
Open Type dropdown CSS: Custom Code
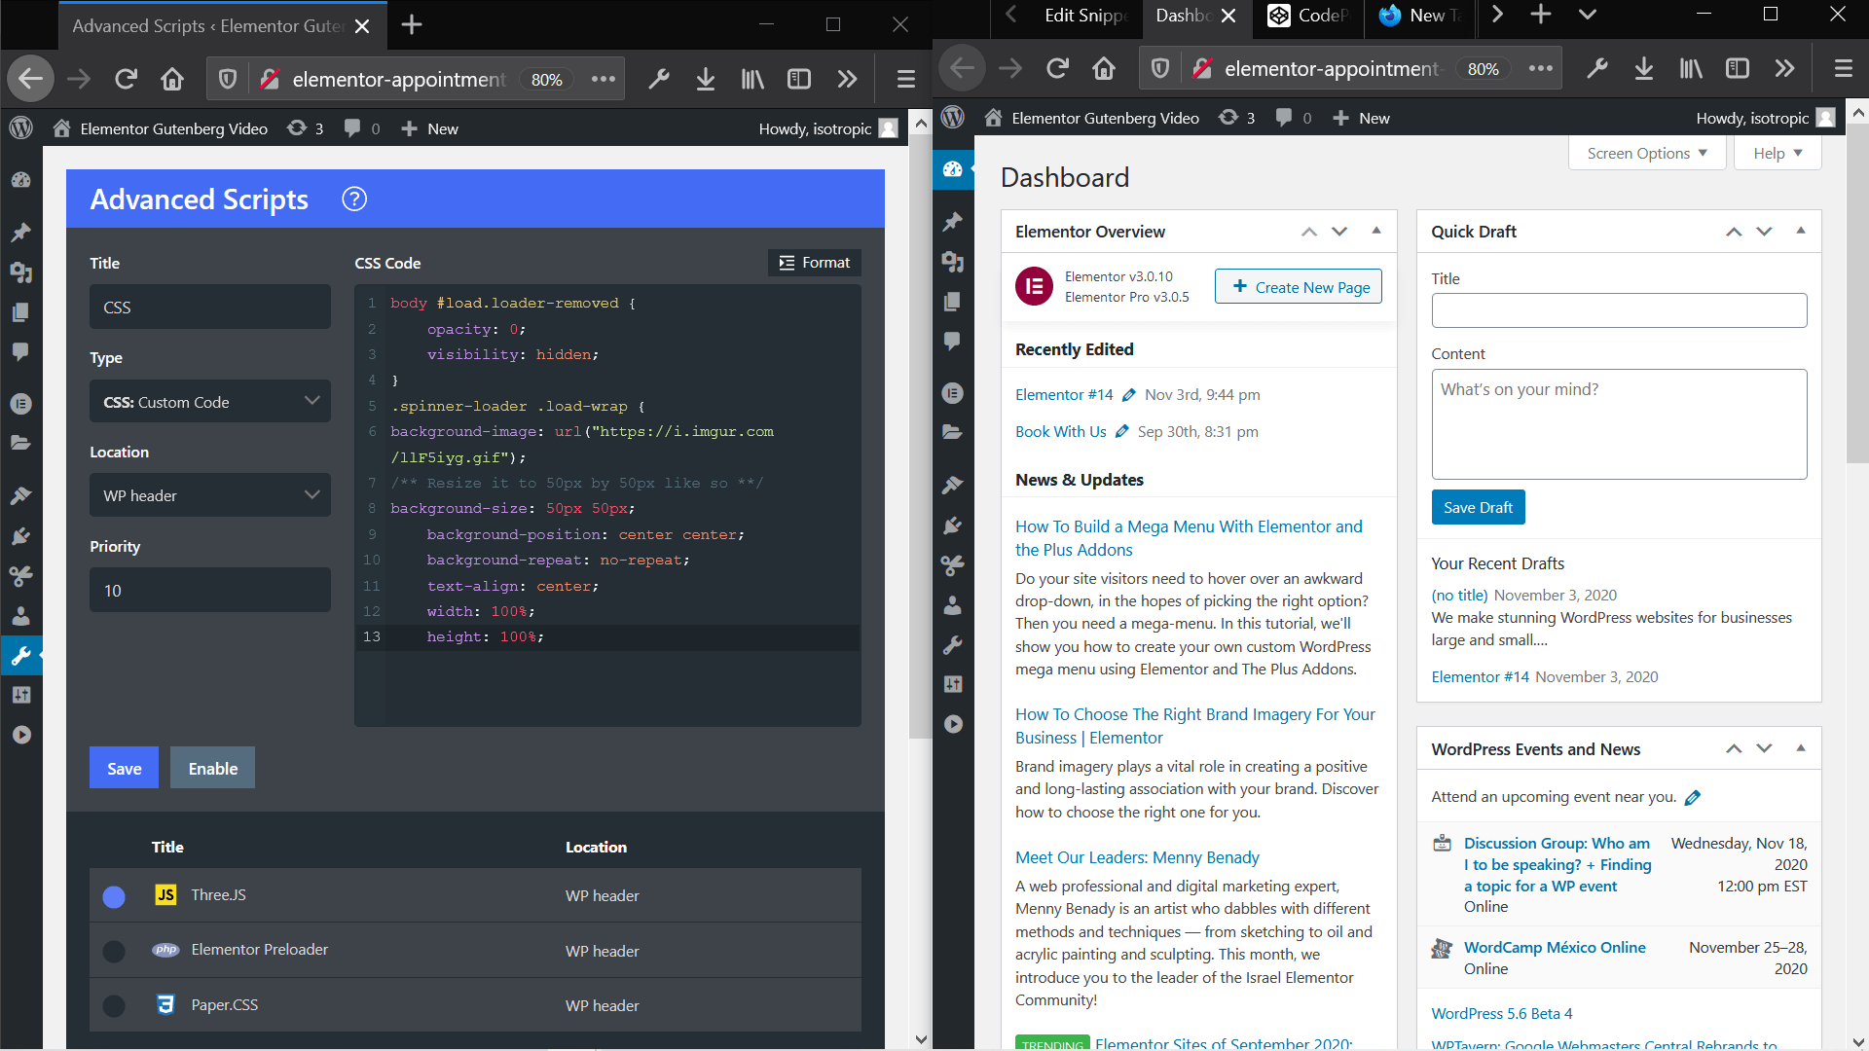pyautogui.click(x=210, y=401)
